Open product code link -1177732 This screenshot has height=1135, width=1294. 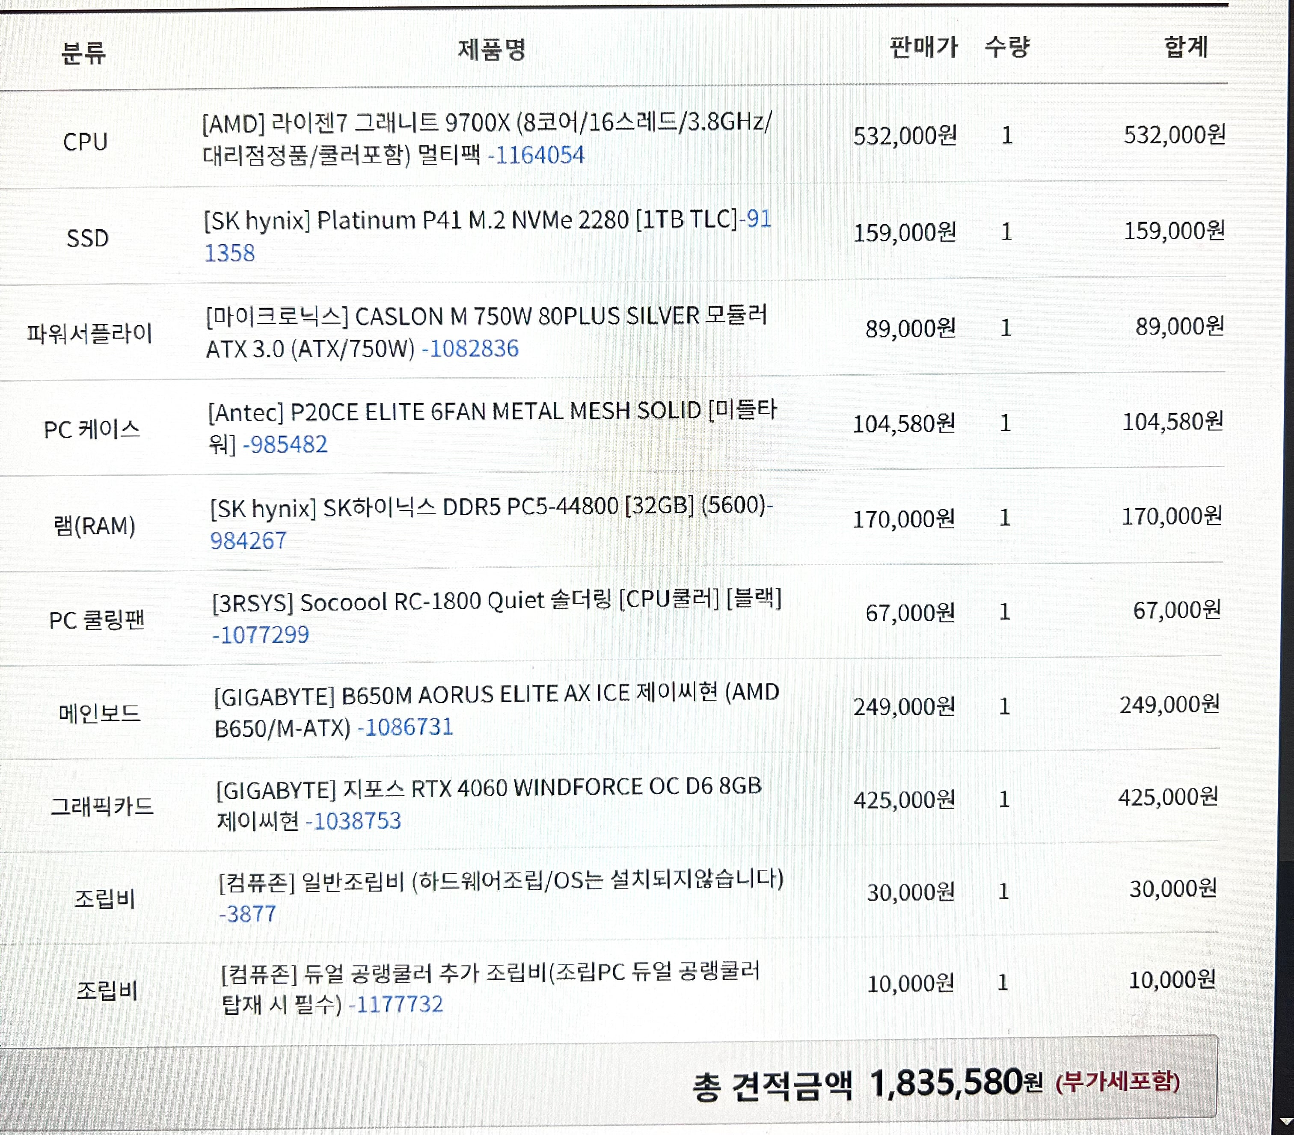coord(396,1004)
